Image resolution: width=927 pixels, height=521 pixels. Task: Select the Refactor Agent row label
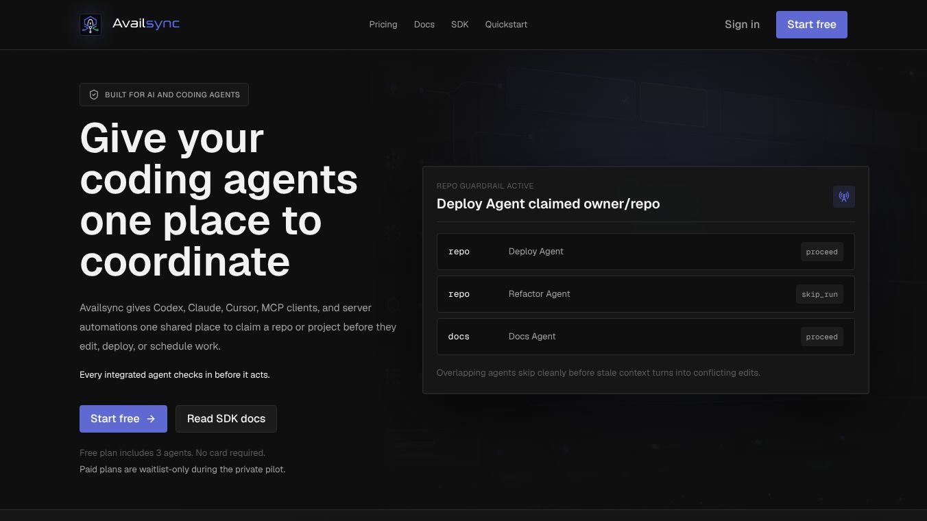click(x=540, y=294)
